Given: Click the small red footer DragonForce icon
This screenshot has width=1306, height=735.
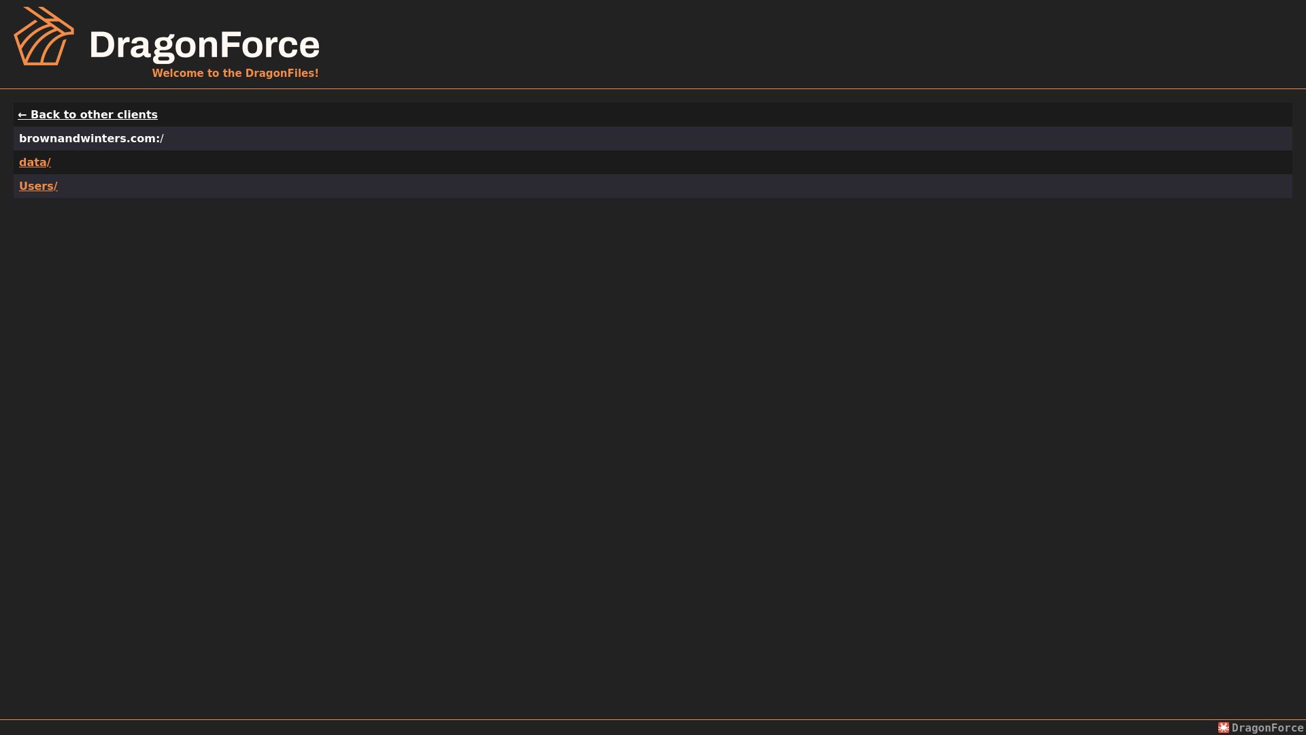Looking at the screenshot, I should 1224,728.
